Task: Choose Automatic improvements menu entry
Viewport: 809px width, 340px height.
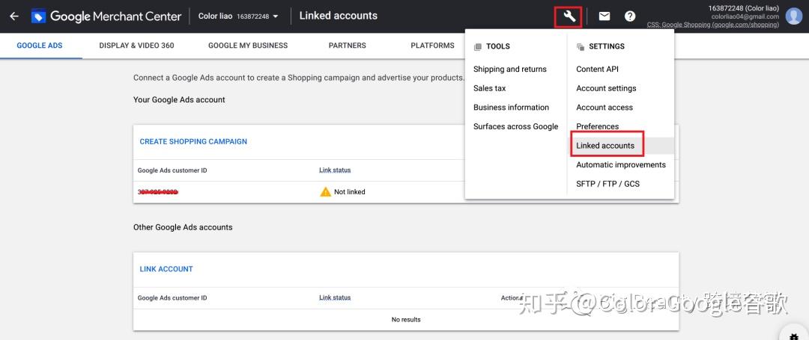Action: pos(621,165)
